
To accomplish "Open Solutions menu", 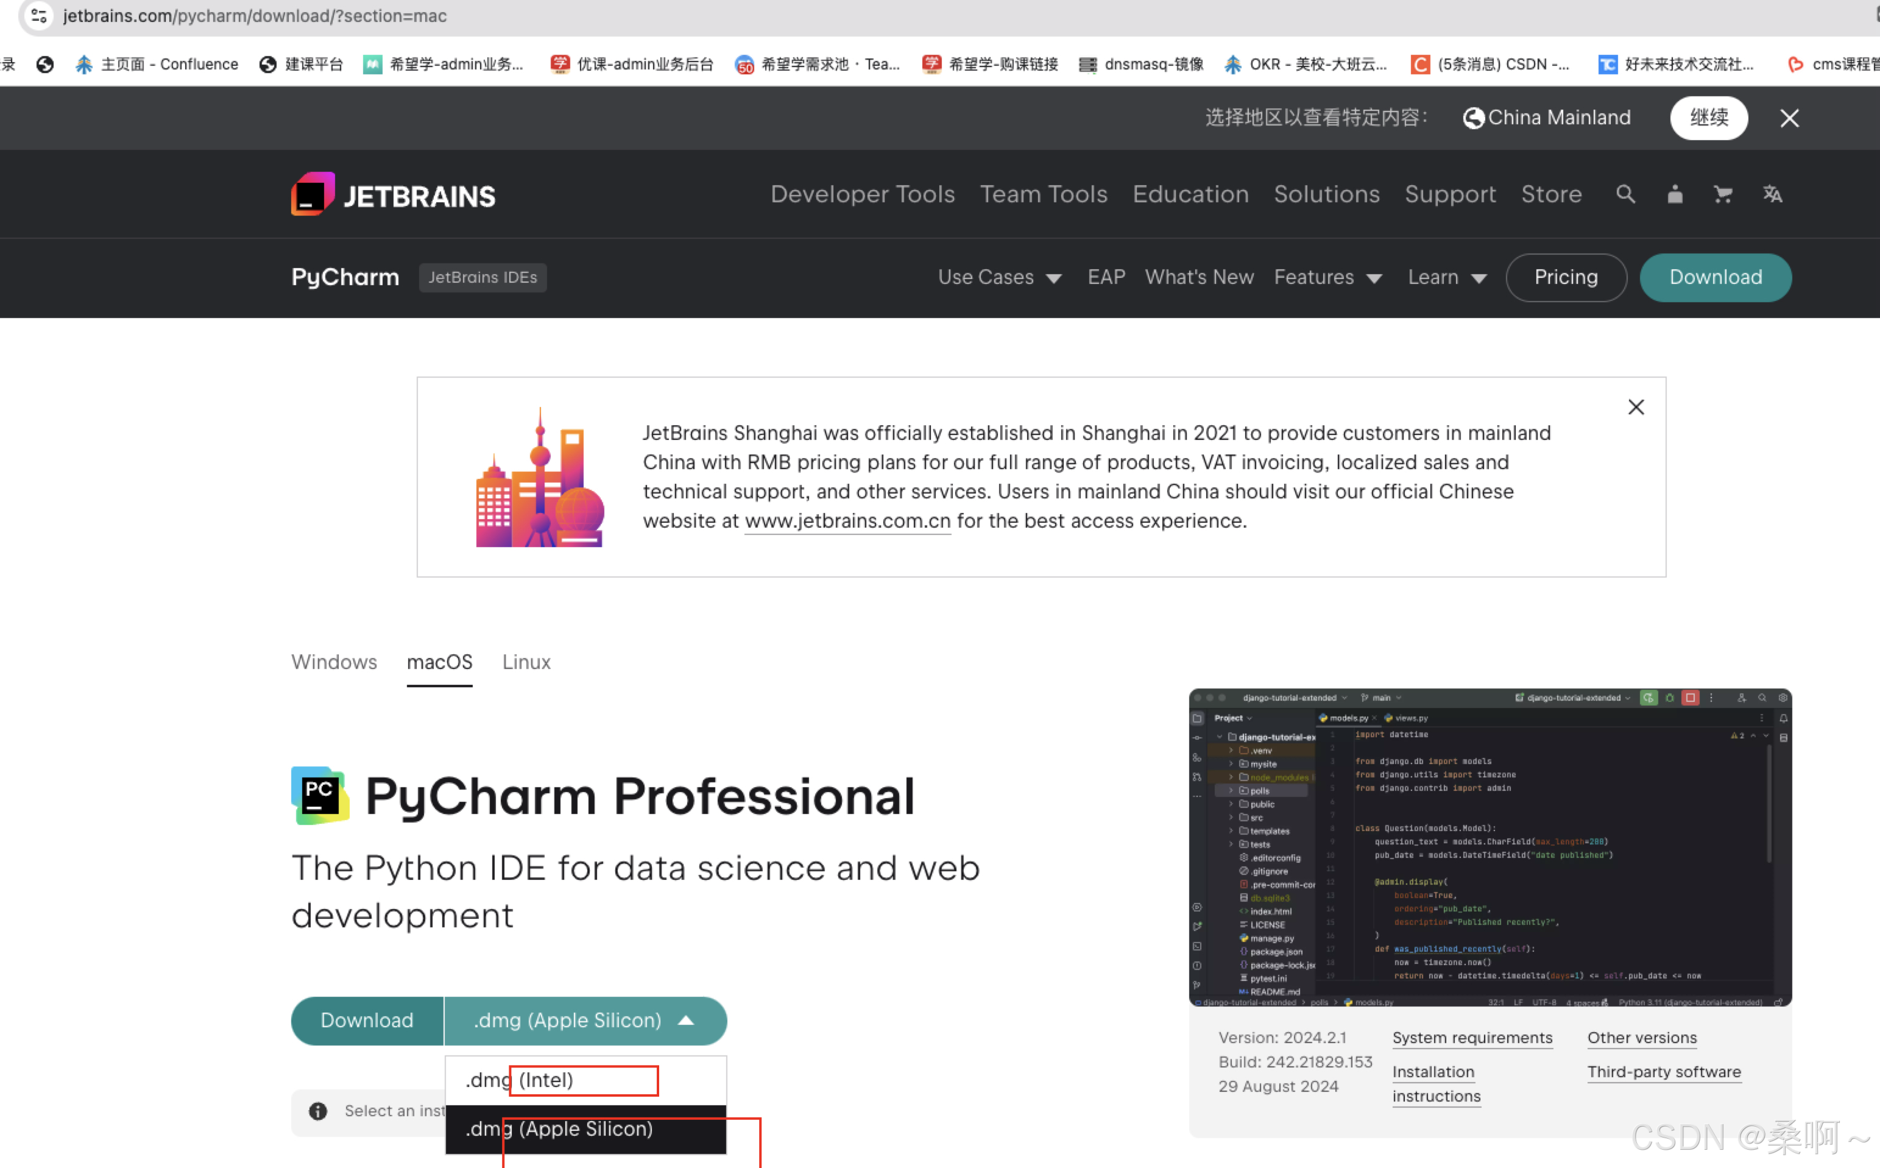I will pos(1326,194).
